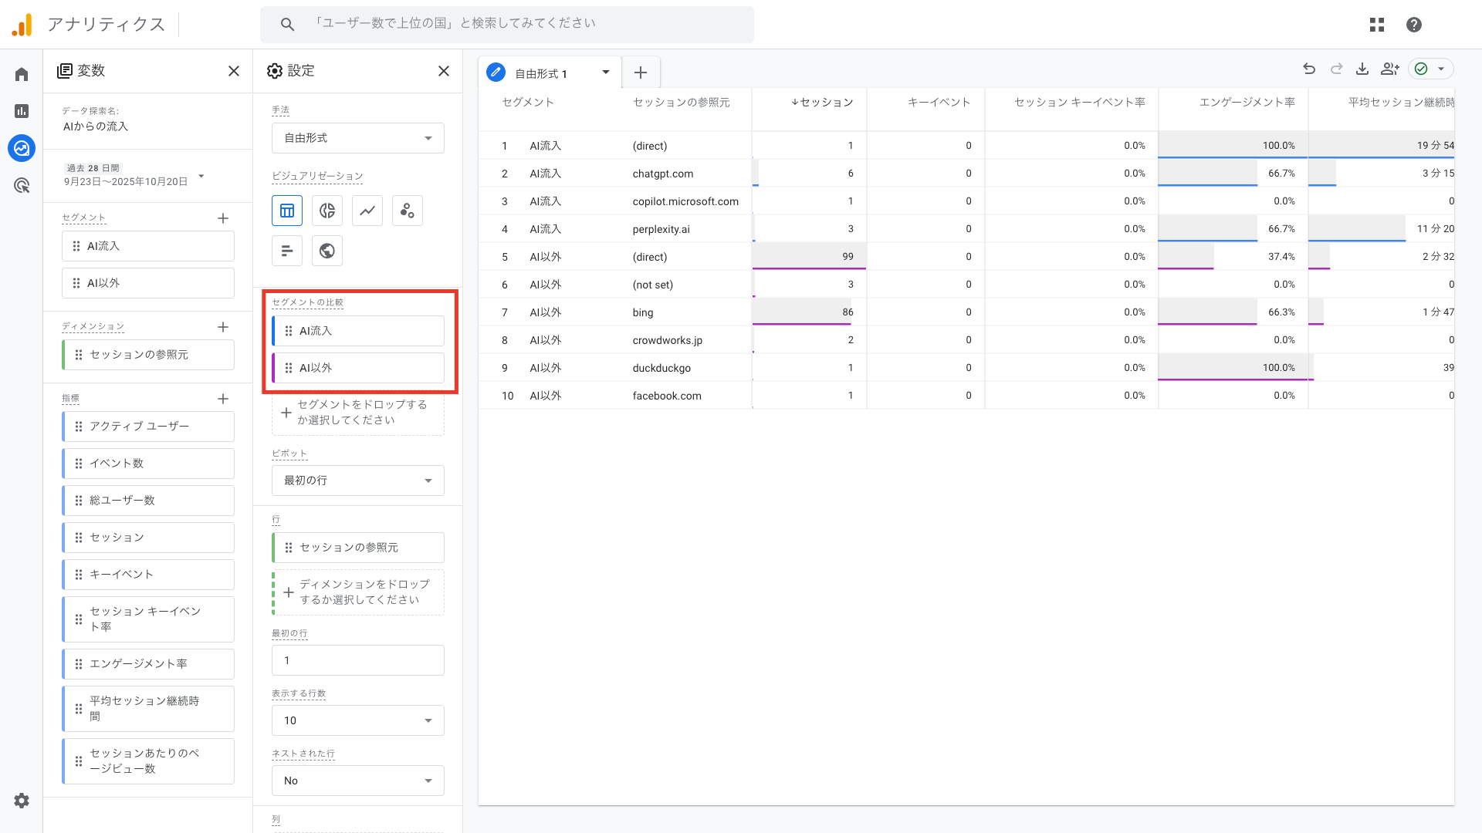Screen dimensions: 1482x833
Task: Open rows-to-show dropdown with value 10
Action: click(x=357, y=720)
